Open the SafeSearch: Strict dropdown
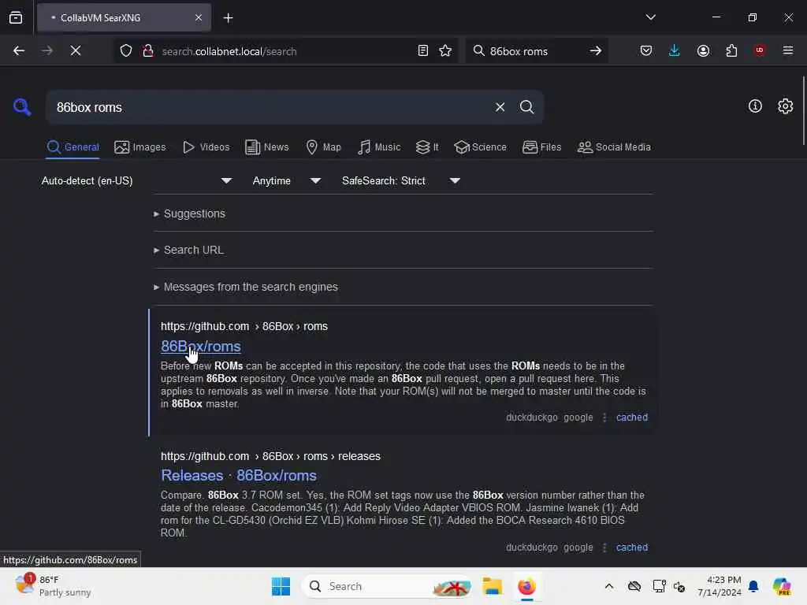Screen dimensions: 807x605 pyautogui.click(x=401, y=180)
